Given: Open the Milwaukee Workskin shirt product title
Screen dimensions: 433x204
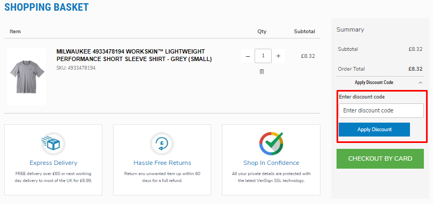Looking at the screenshot, I should click(134, 56).
